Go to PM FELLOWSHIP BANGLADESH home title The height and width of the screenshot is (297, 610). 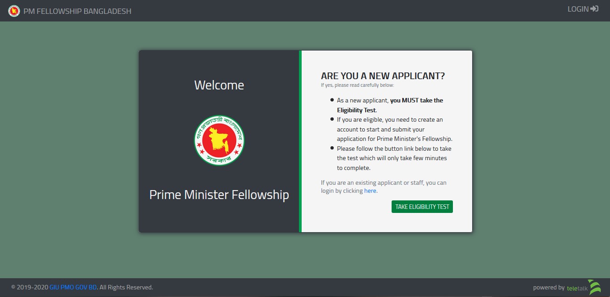coord(77,11)
